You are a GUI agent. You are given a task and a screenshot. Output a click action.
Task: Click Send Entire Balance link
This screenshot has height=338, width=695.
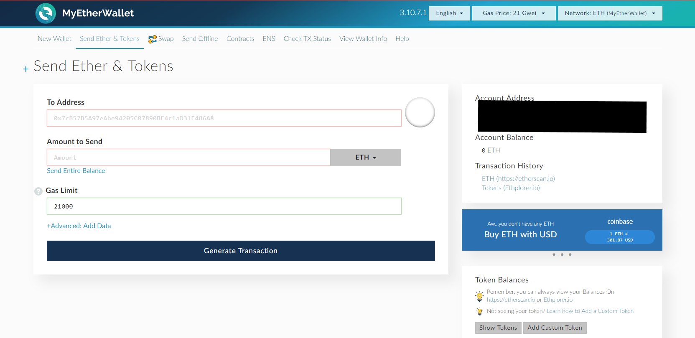point(76,170)
